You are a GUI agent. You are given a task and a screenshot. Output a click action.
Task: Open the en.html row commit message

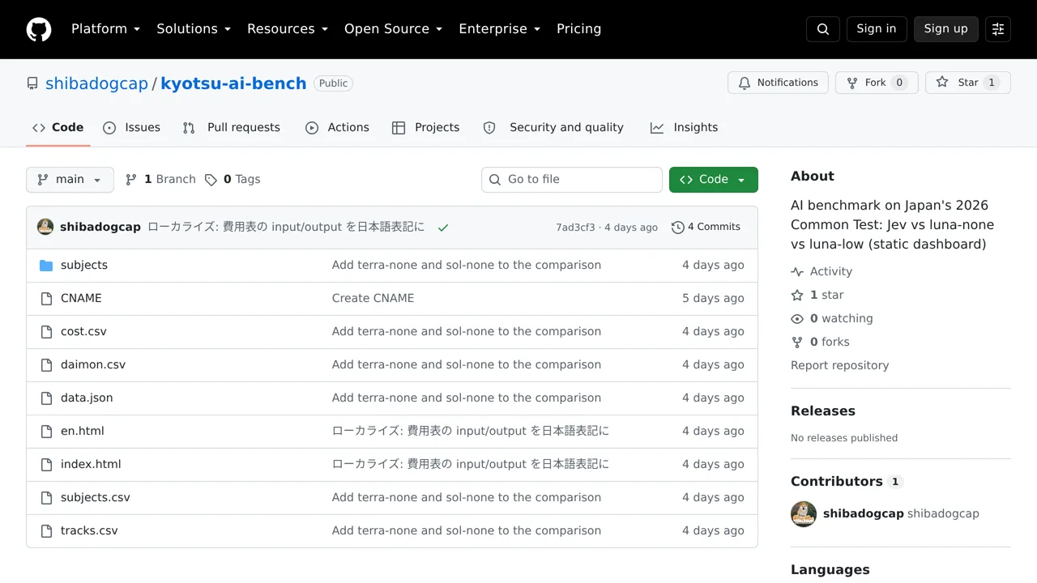tap(471, 431)
